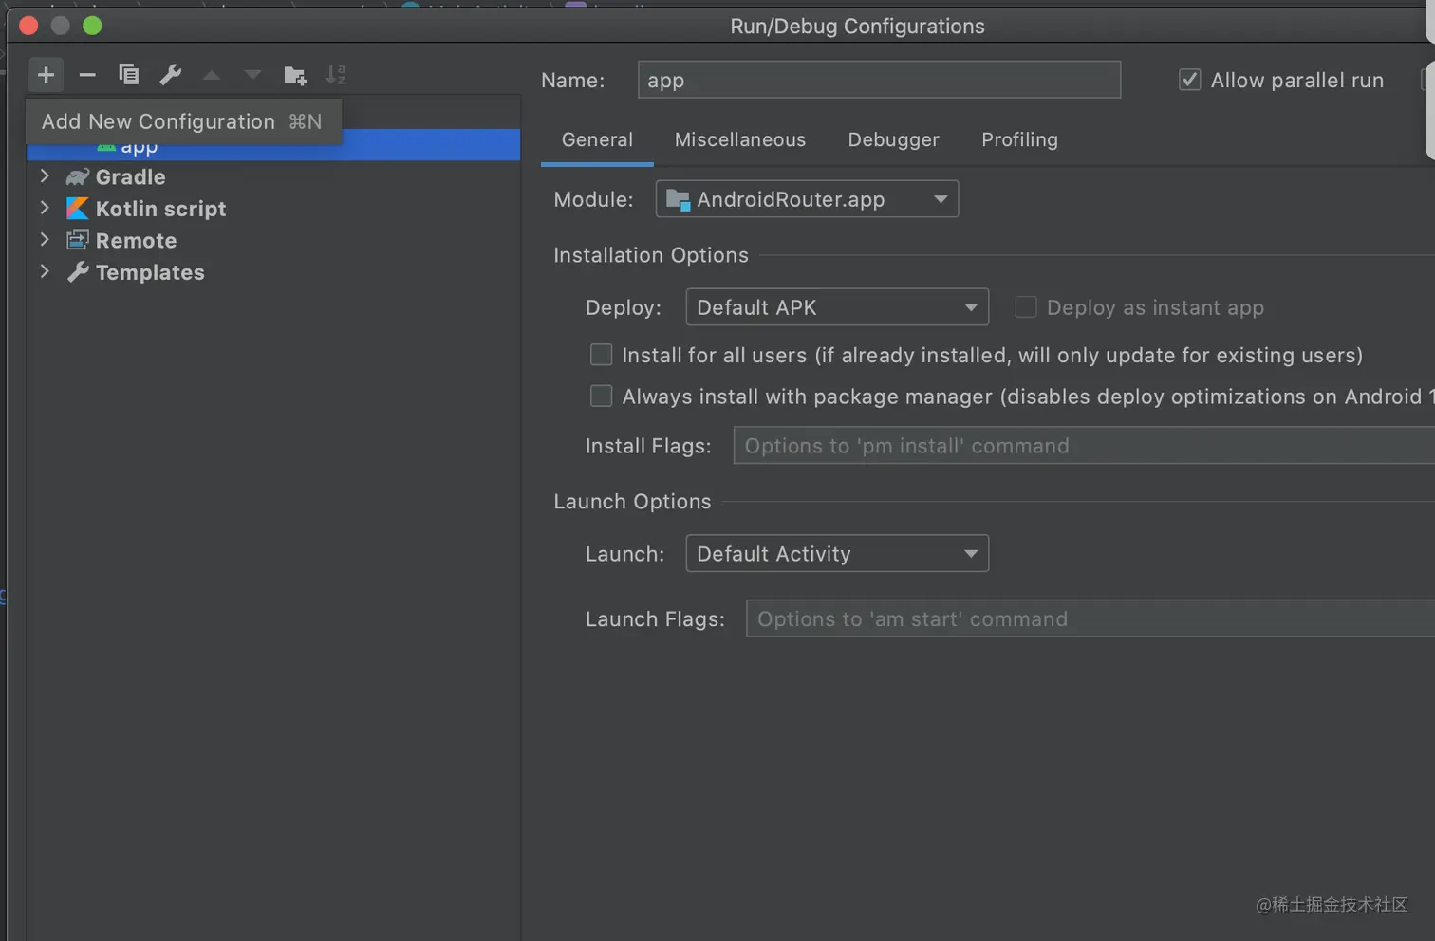Screen dimensions: 1435x941
Task: Switch to the General tab
Action: (597, 139)
